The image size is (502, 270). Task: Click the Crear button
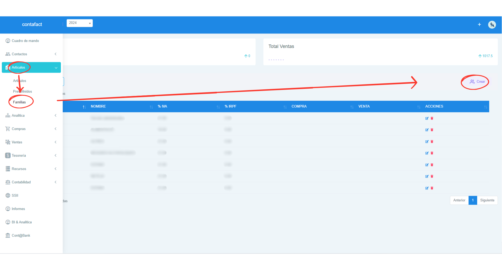point(477,82)
